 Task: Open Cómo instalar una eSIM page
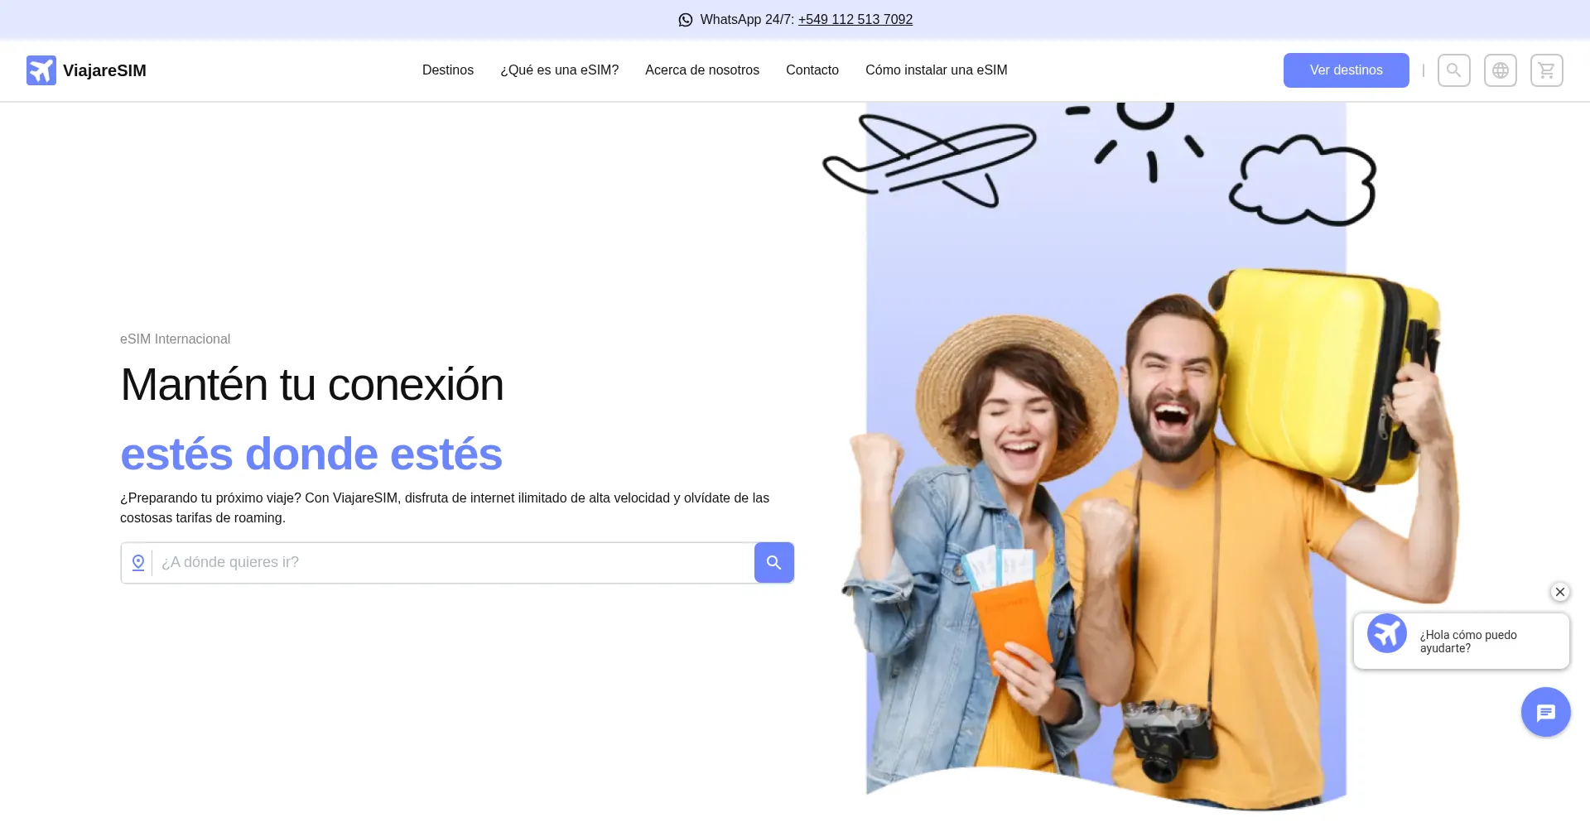[936, 70]
